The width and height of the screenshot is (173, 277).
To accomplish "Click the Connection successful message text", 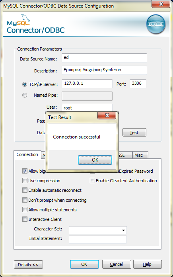I will [x=77, y=137].
